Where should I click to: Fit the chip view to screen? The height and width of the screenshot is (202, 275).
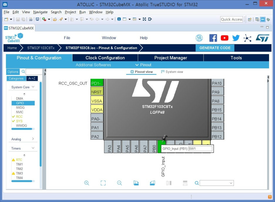click(x=103, y=183)
